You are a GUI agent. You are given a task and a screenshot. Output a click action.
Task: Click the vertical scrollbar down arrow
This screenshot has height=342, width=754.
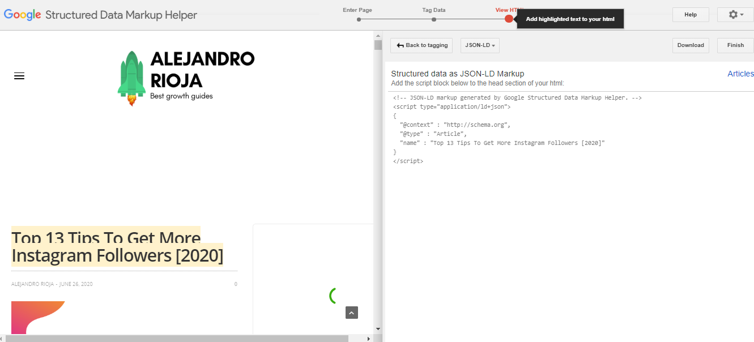point(378,328)
